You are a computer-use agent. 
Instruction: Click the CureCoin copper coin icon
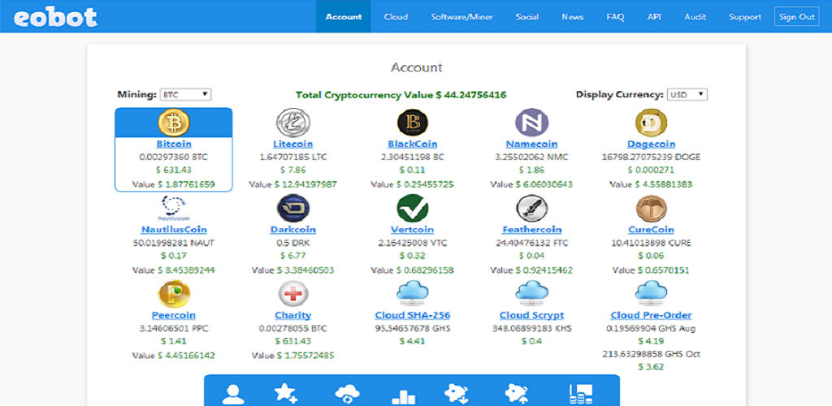[651, 209]
